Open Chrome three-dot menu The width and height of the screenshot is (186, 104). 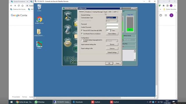pos(175,5)
